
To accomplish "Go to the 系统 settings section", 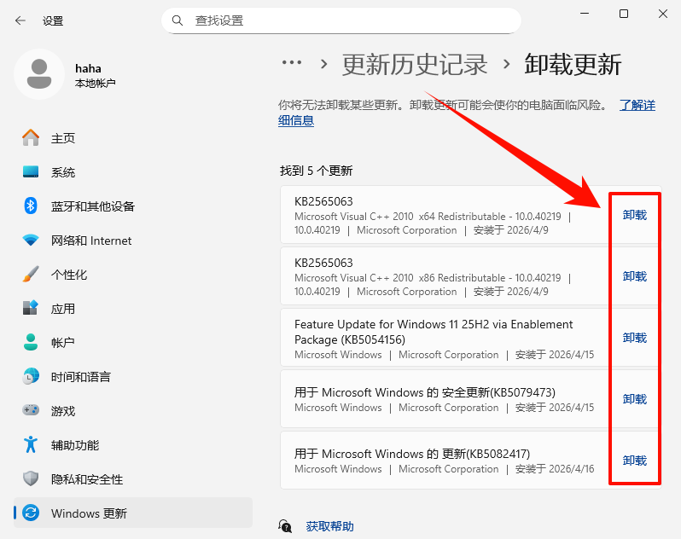I will (x=133, y=172).
